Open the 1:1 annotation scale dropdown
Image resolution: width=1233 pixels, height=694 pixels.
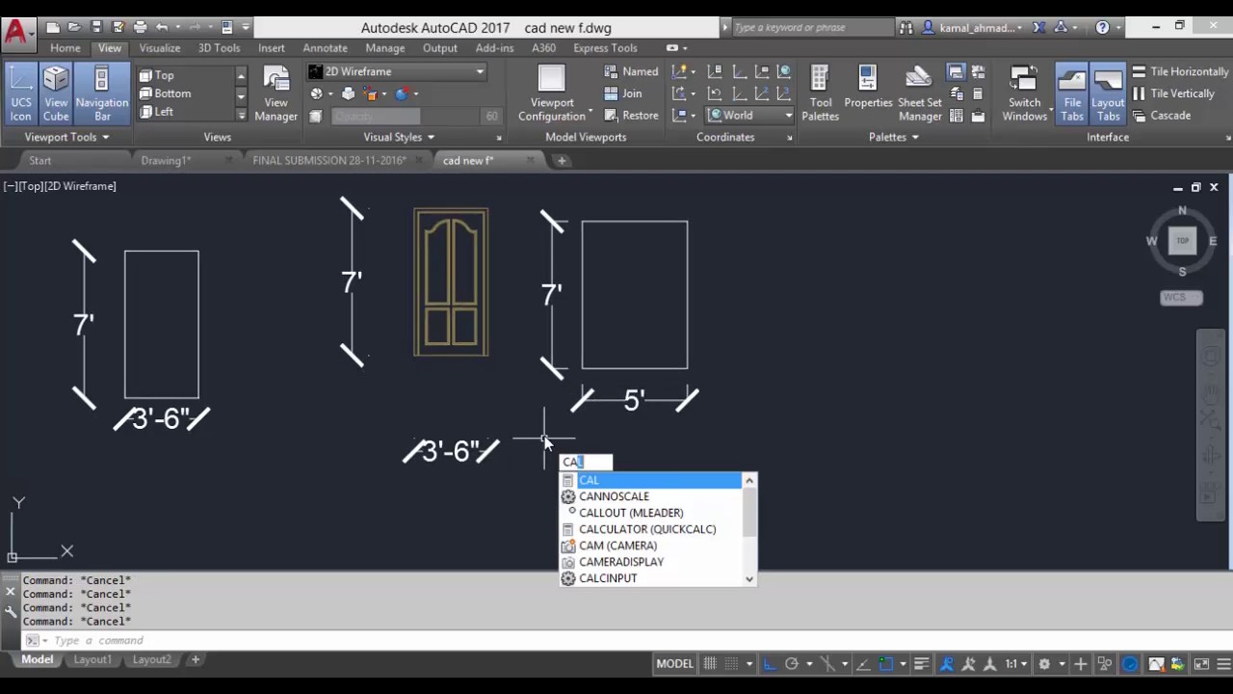tap(1015, 663)
